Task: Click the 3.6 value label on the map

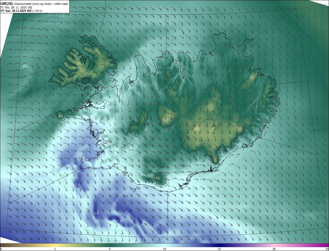Action: pos(60,117)
